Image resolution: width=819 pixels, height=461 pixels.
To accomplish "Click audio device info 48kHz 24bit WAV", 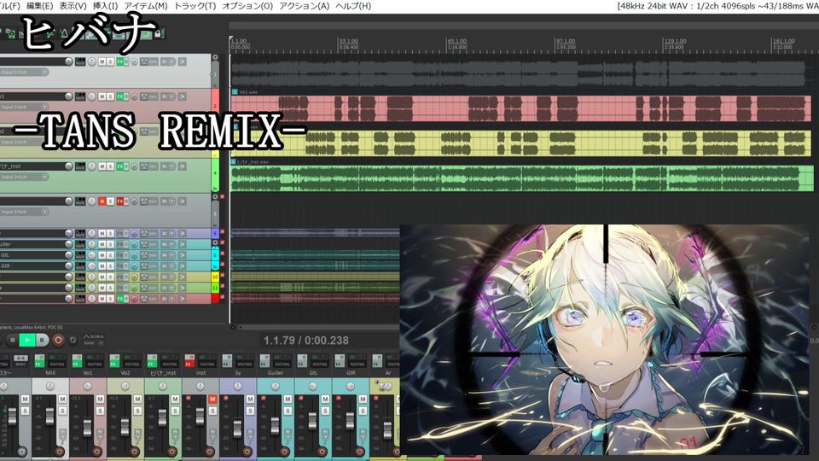I will tap(717, 6).
